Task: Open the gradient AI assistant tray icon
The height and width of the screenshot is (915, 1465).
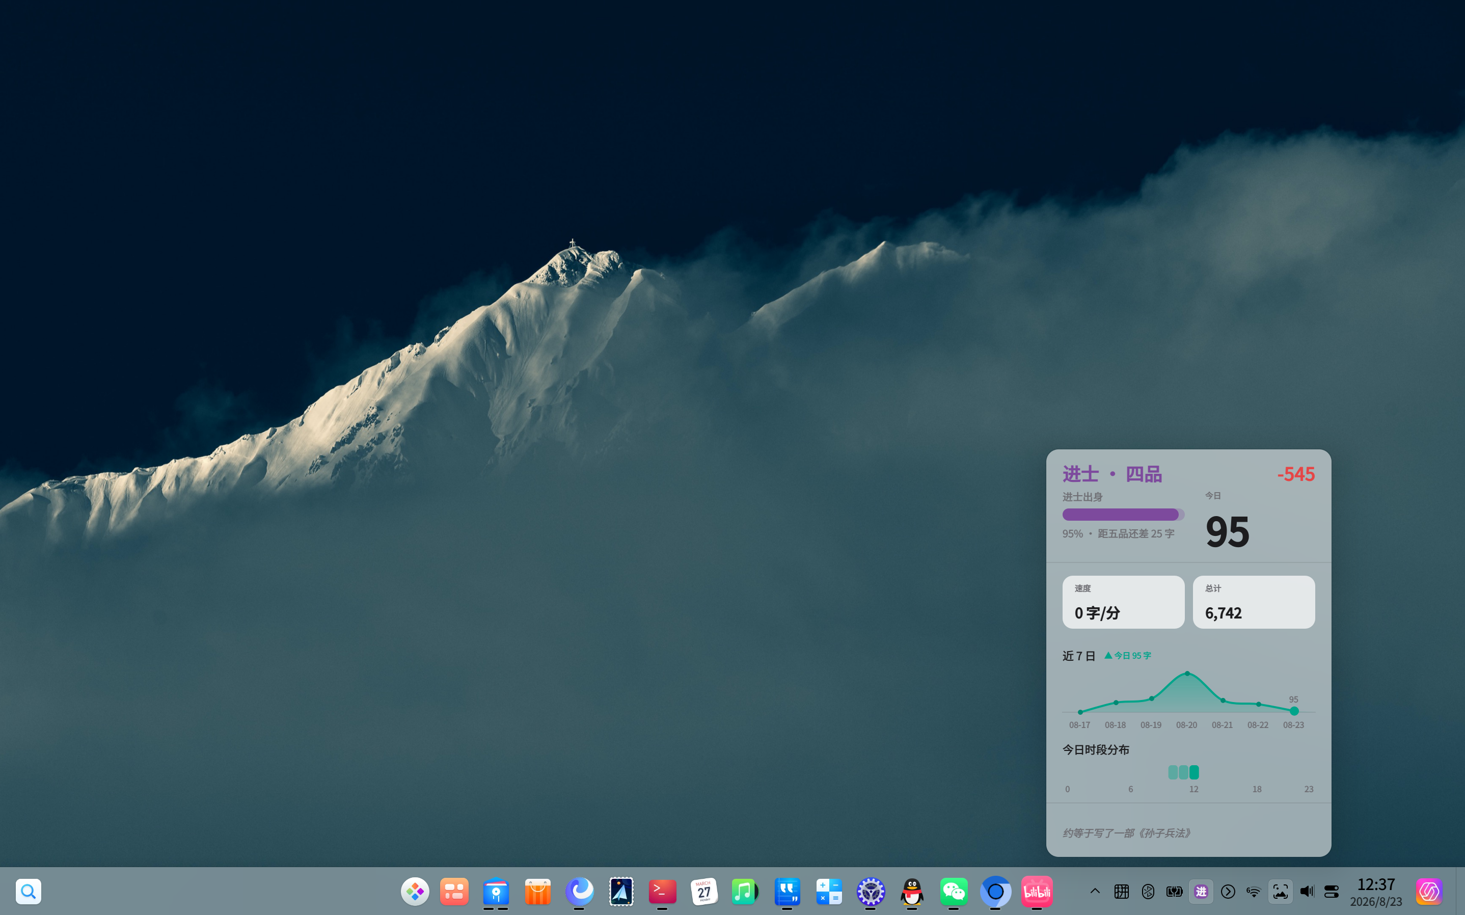Action: point(1429,892)
